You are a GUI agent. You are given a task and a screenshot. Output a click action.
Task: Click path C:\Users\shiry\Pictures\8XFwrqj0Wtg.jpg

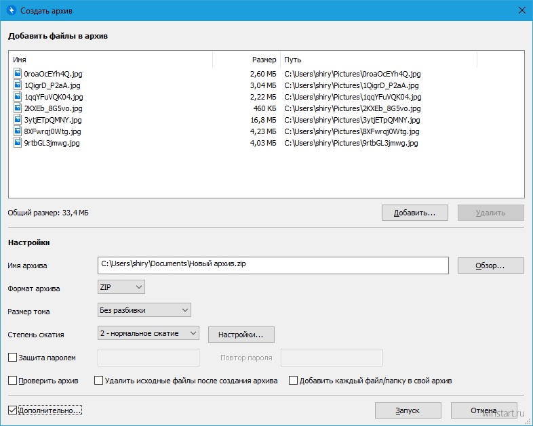click(352, 131)
